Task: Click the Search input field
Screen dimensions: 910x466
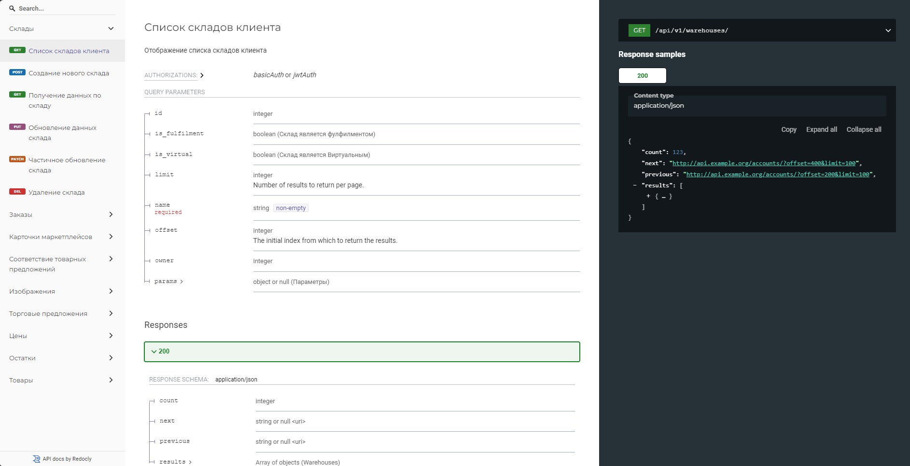Action: pyautogui.click(x=65, y=9)
